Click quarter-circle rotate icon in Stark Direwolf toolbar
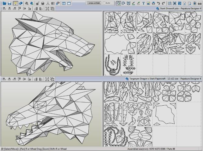The height and width of the screenshot is (151, 203). pyautogui.click(x=41, y=9)
